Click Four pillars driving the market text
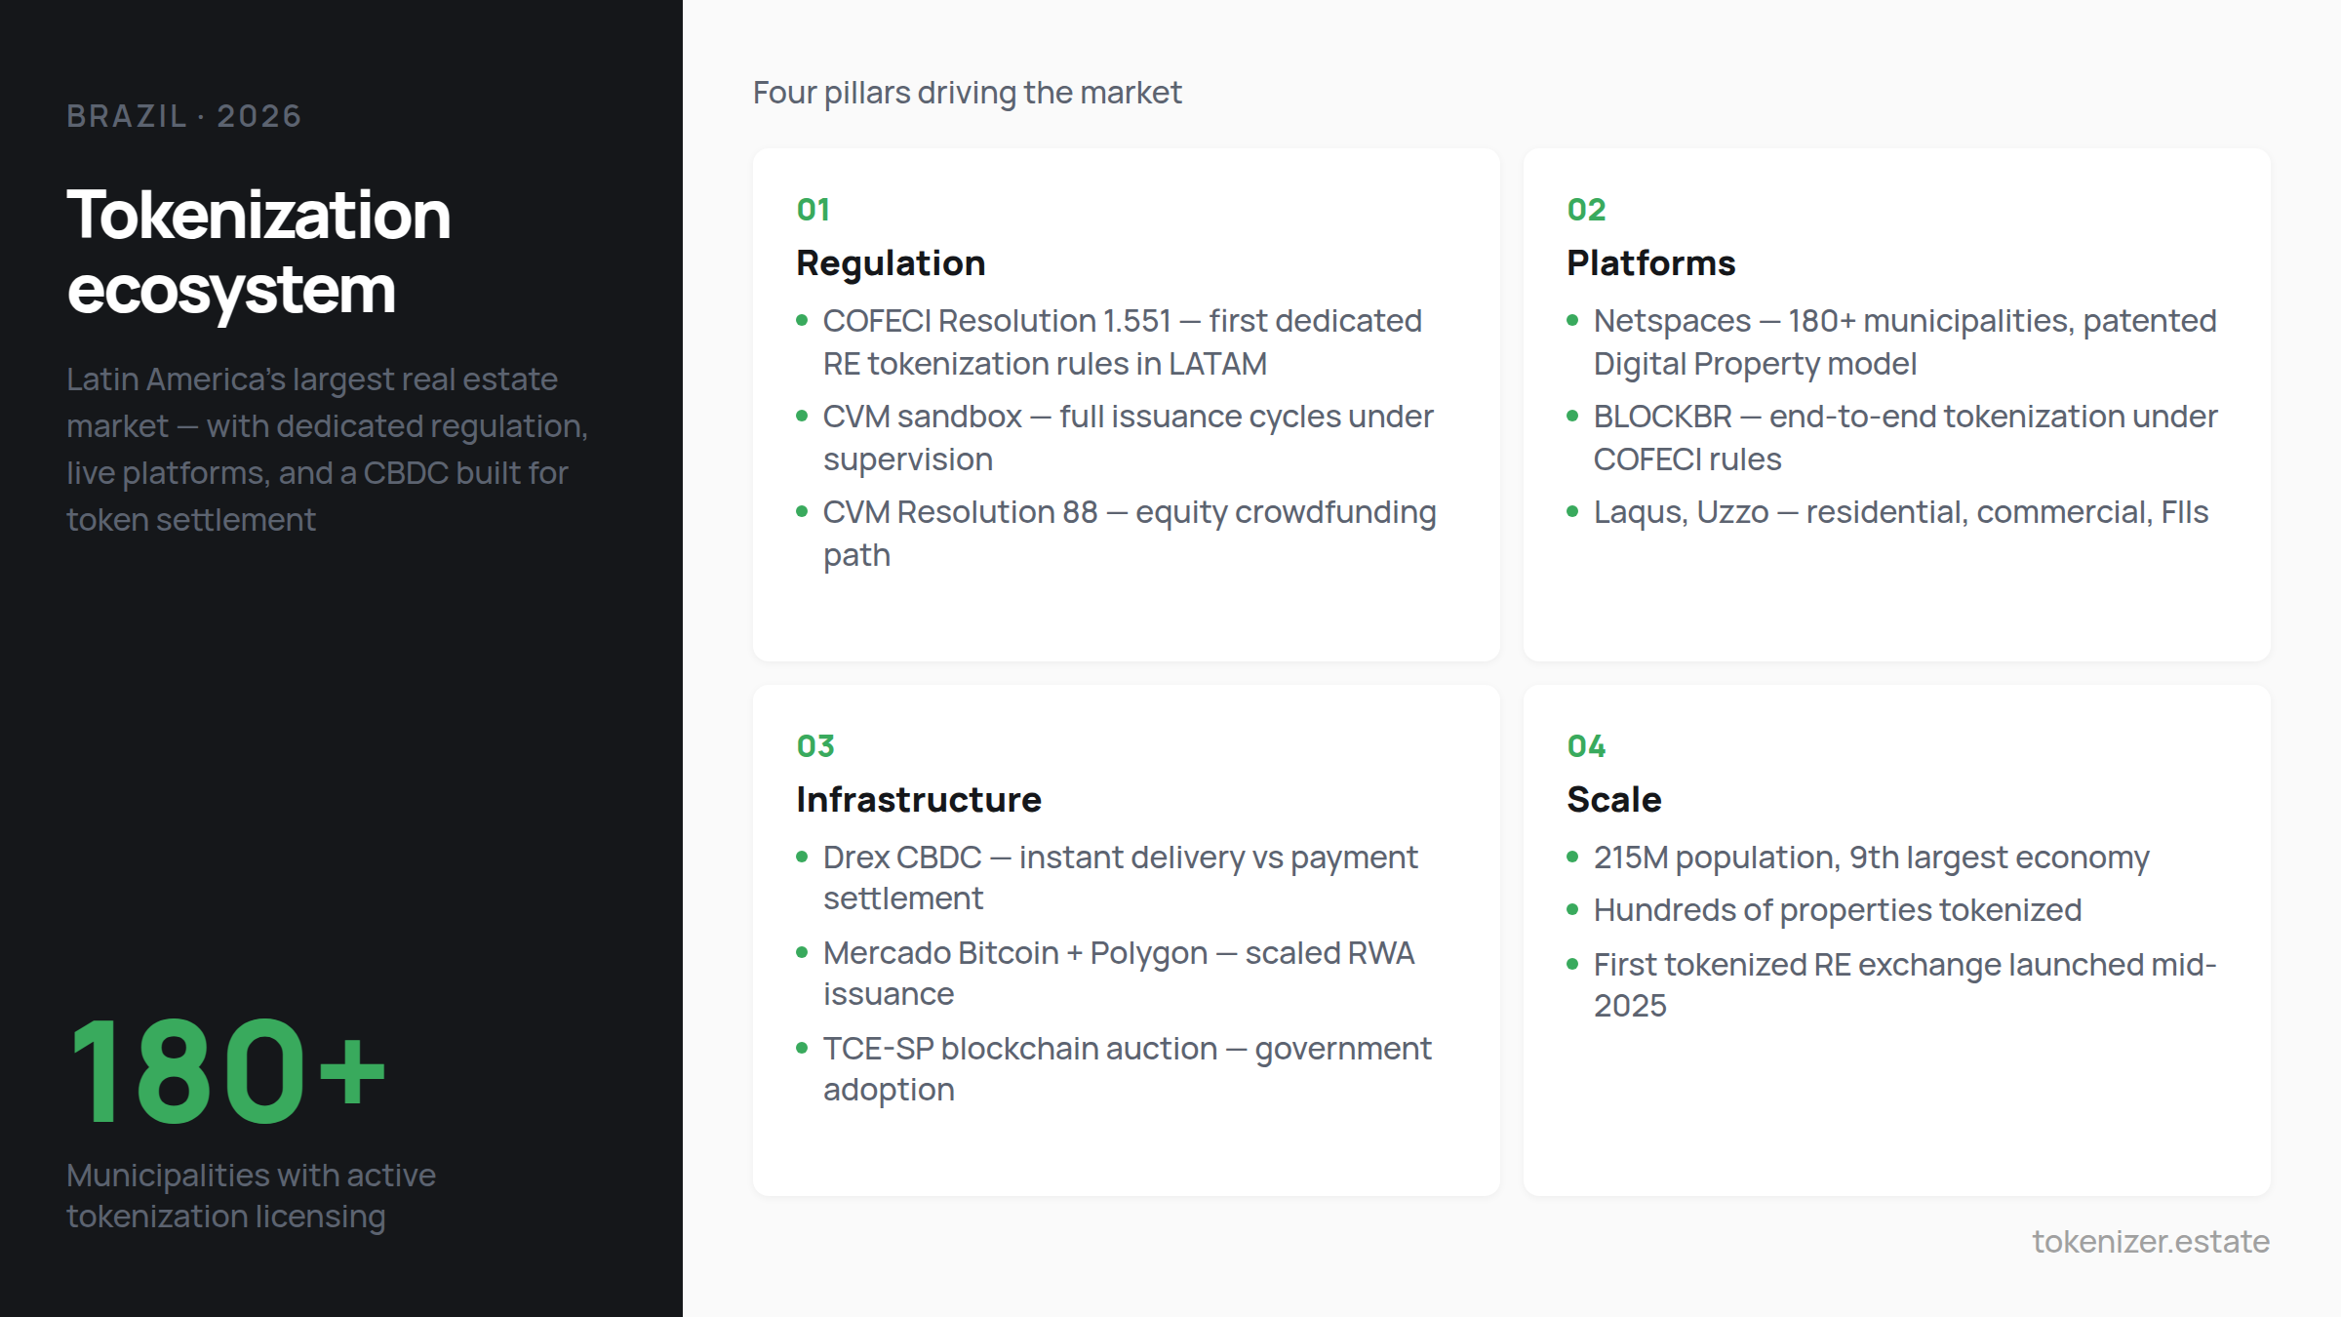Image resolution: width=2341 pixels, height=1317 pixels. click(967, 92)
